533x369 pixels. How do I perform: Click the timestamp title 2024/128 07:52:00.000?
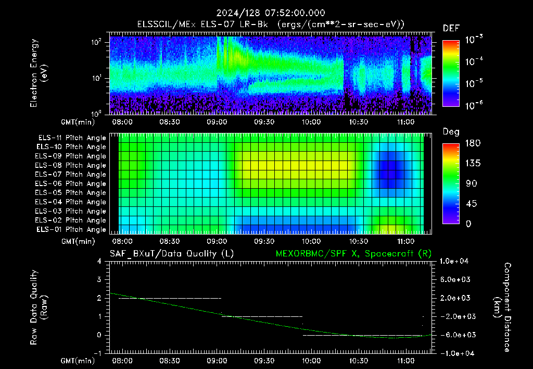point(271,13)
